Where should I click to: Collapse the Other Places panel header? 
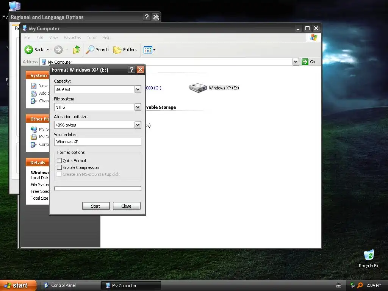point(38,119)
